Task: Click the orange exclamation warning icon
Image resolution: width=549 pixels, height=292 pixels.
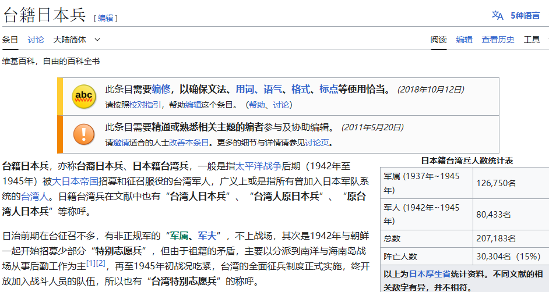Action: click(84, 134)
